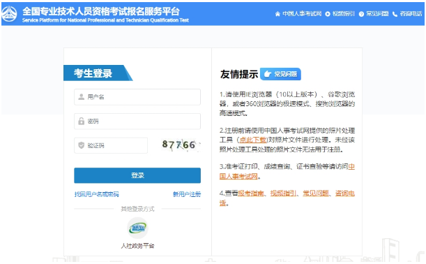Image resolution: width=426 pixels, height=264 pixels.
Task: Open the 报考指南 link in tip four
Action: (x=250, y=193)
